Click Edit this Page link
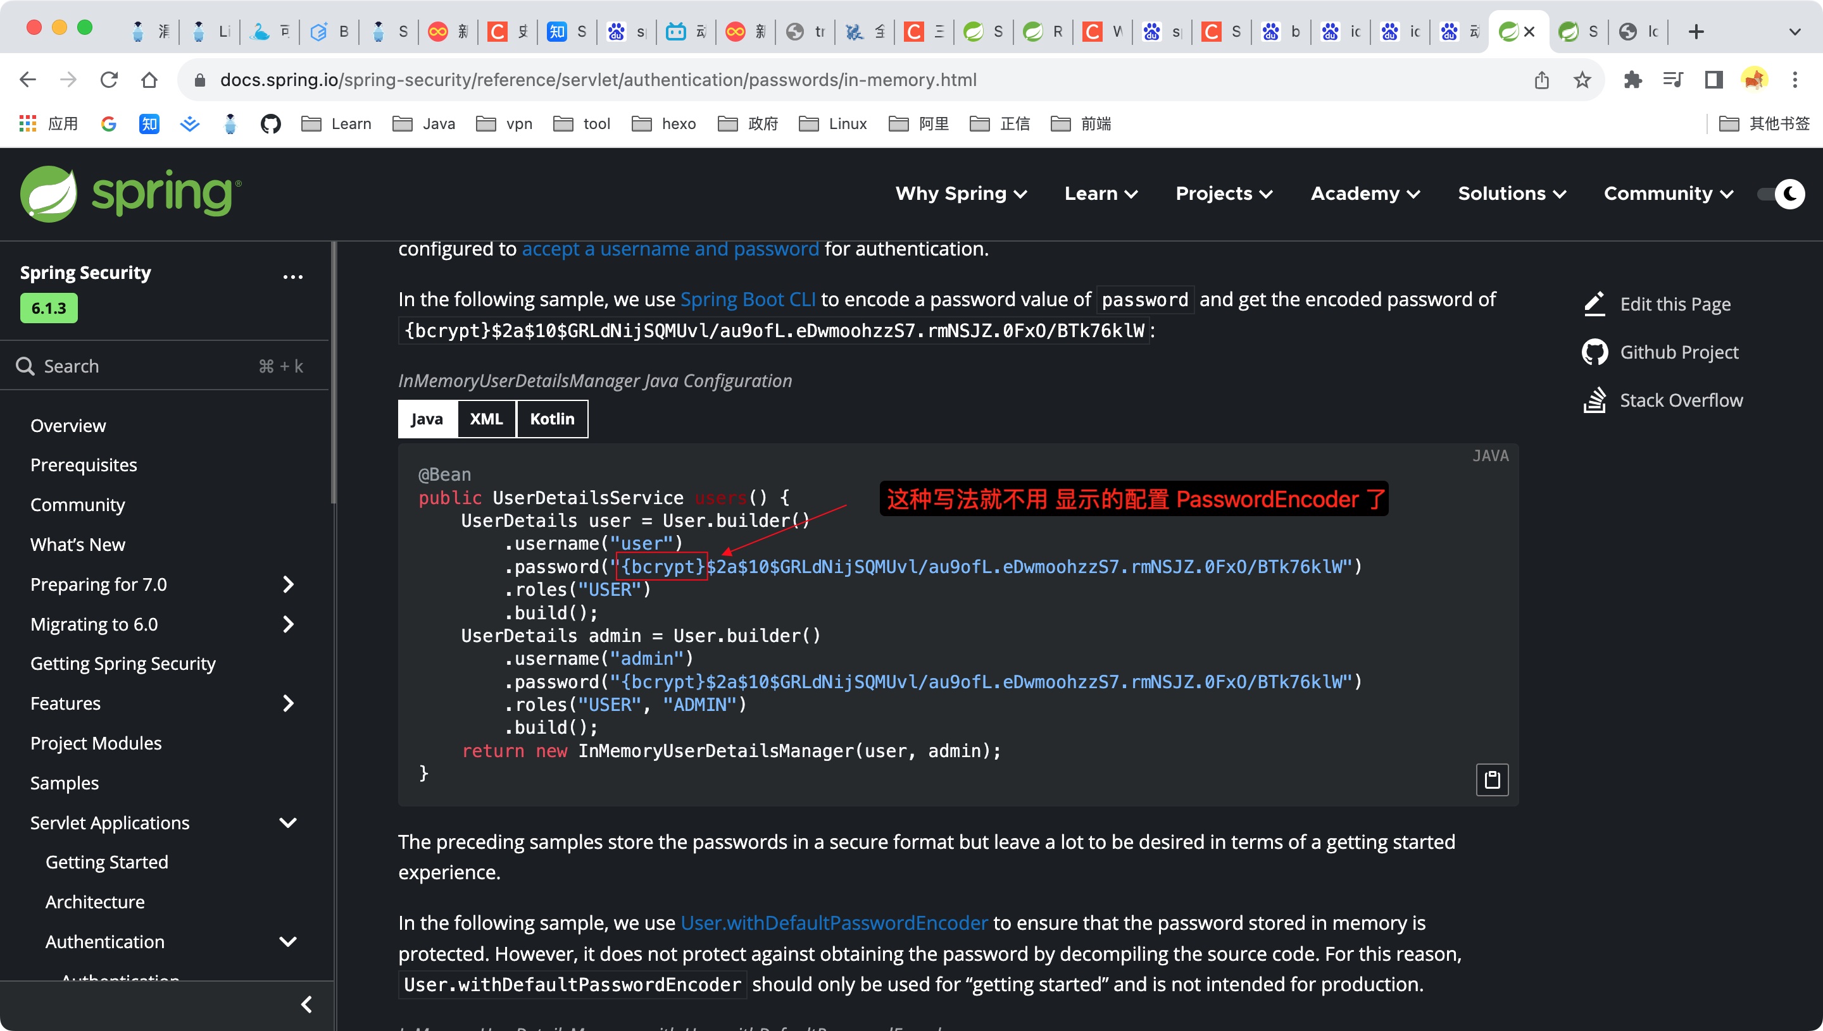1823x1031 pixels. (x=1658, y=304)
